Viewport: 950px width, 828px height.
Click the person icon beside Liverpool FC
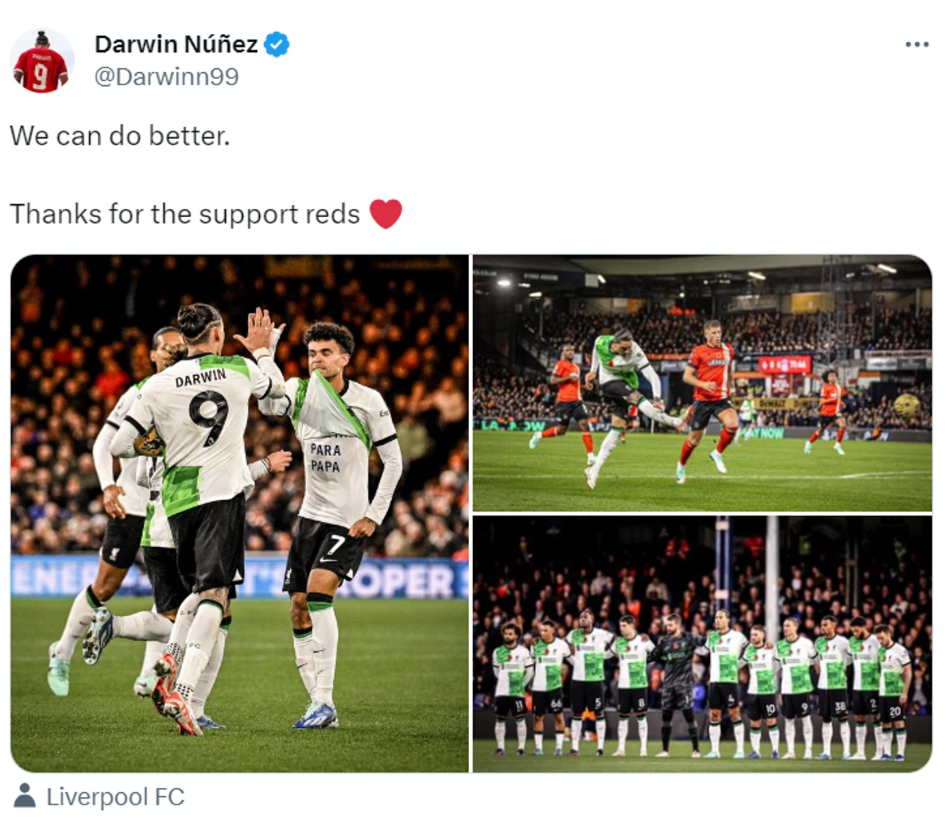point(25,795)
